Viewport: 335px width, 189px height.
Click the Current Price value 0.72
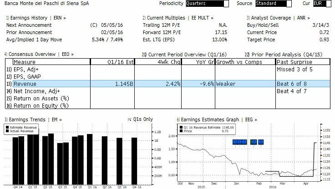click(x=324, y=32)
